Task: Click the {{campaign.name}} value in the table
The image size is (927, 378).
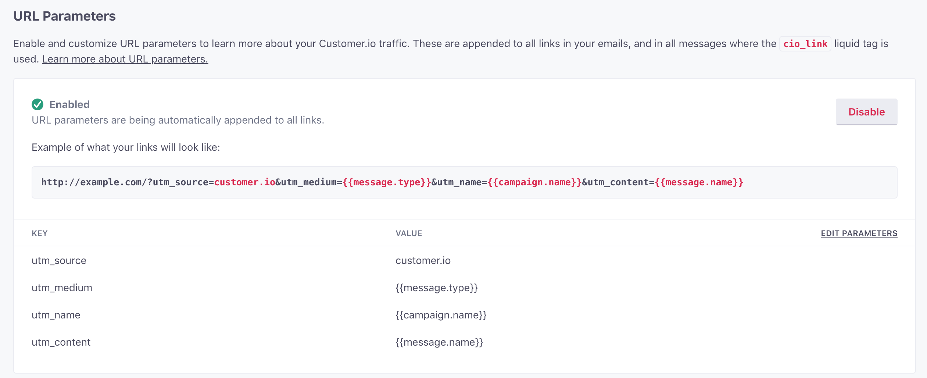Action: pos(441,315)
